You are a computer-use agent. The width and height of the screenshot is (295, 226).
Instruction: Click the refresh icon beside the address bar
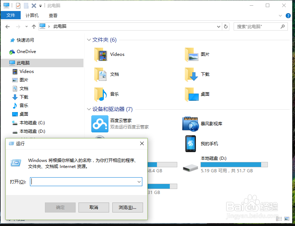point(226,26)
